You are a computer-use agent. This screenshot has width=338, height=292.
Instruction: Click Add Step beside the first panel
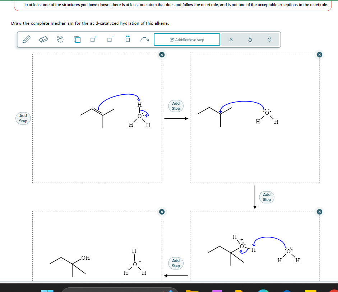pyautogui.click(x=23, y=118)
